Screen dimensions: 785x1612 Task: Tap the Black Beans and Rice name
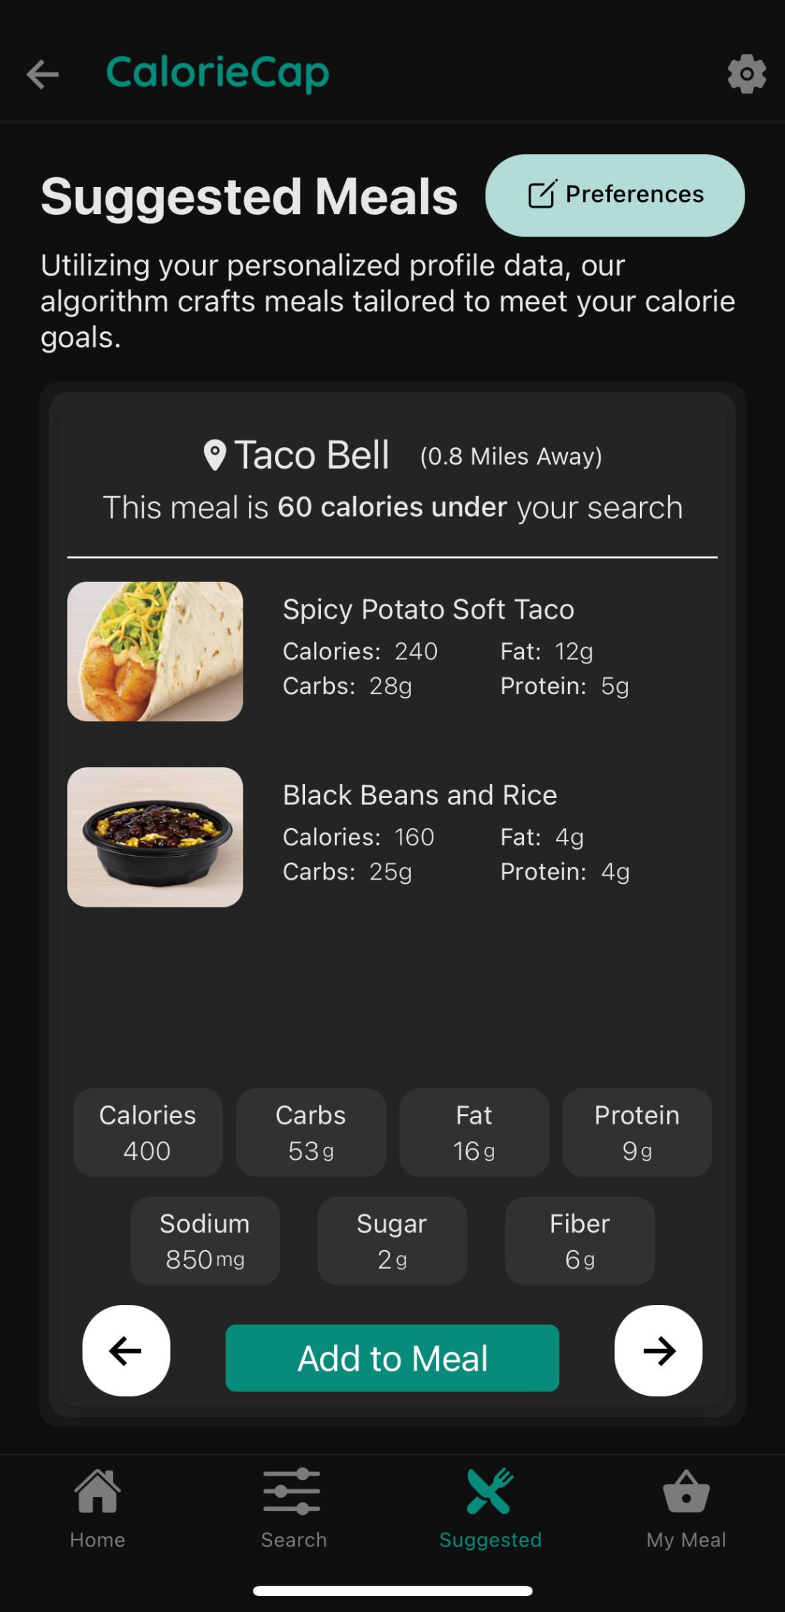point(420,794)
